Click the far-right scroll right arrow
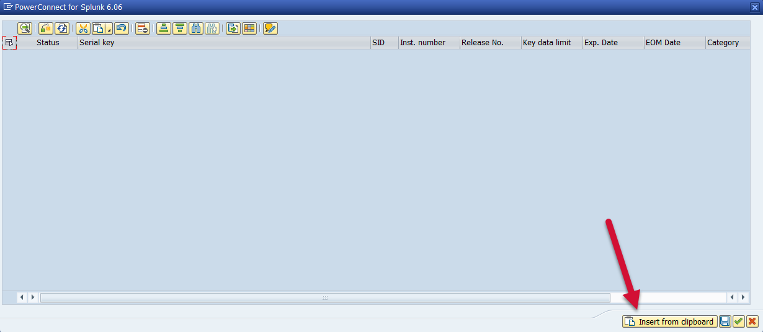Viewport: 763px width, 332px height. pyautogui.click(x=743, y=298)
